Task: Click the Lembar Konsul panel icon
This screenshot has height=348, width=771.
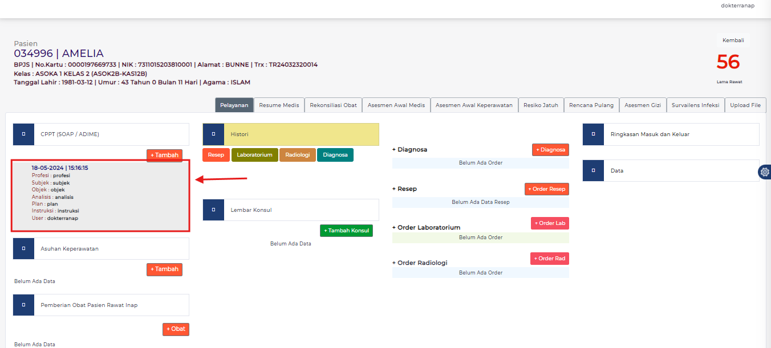Action: (x=213, y=210)
